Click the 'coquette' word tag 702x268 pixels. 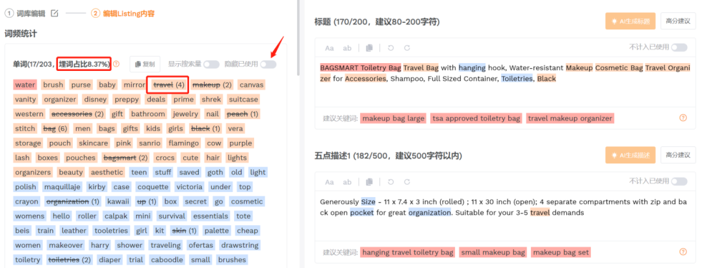(153, 187)
